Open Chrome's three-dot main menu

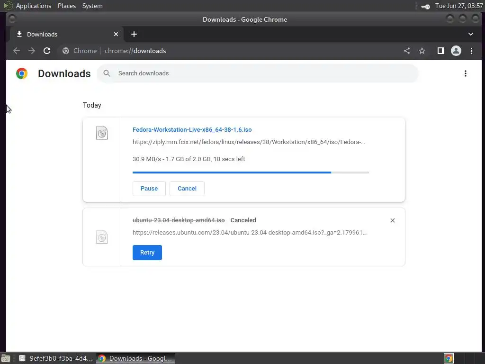pos(471,51)
